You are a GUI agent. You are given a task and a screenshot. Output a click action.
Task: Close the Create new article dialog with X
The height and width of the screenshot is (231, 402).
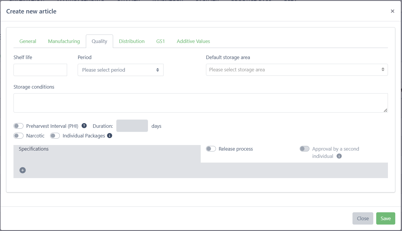(x=392, y=11)
